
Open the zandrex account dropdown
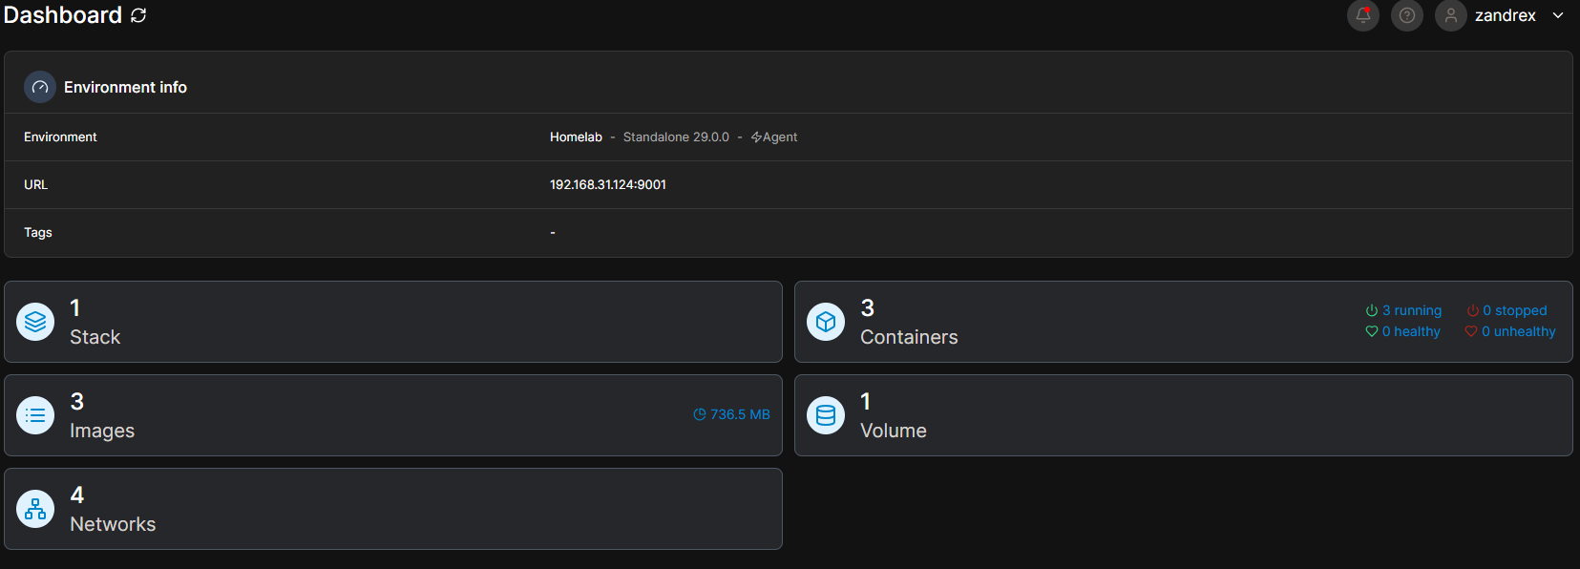coord(1505,15)
